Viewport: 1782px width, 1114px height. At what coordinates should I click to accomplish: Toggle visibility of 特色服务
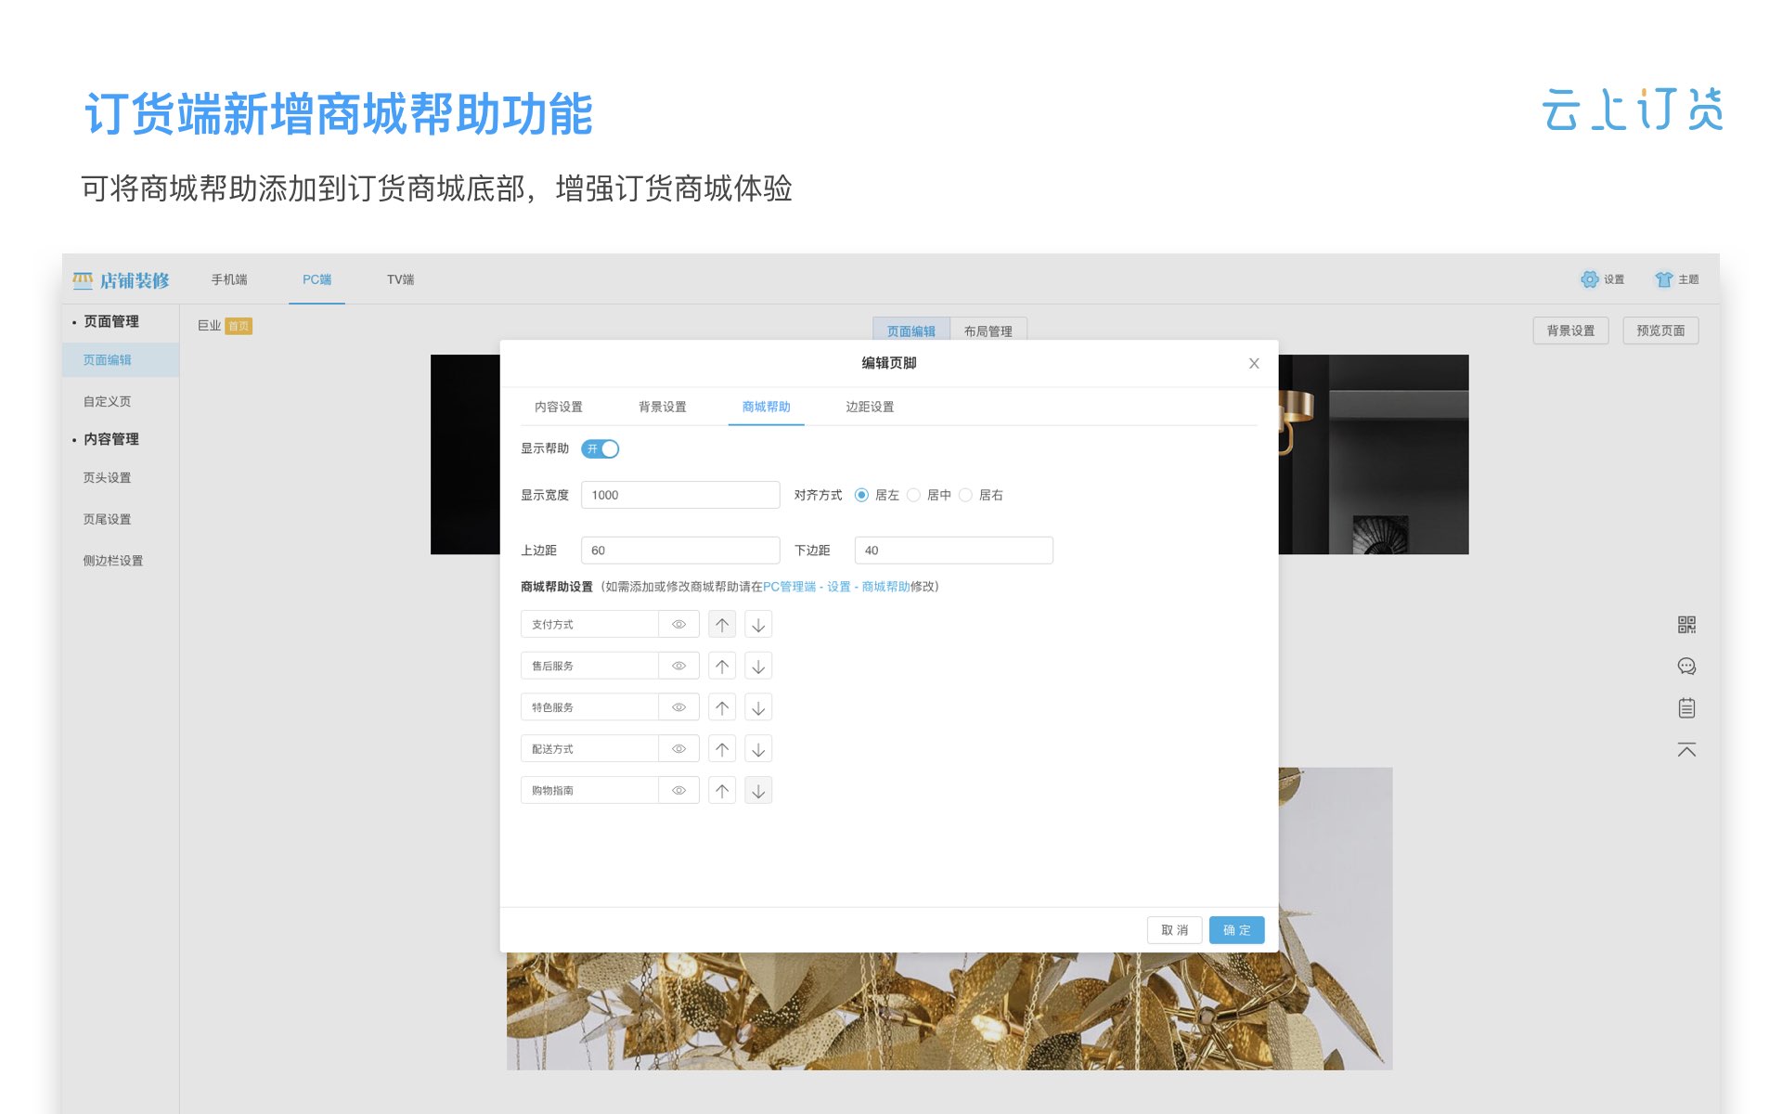(x=679, y=707)
